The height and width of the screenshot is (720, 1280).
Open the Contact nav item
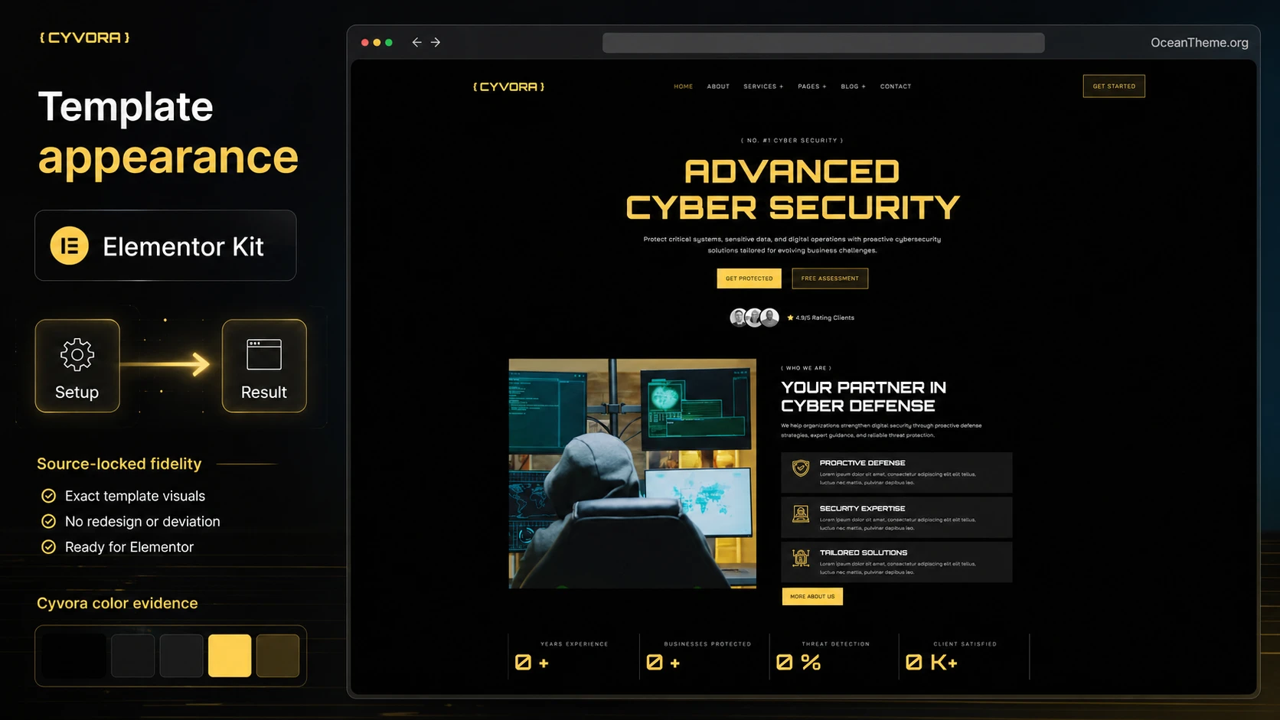point(896,86)
